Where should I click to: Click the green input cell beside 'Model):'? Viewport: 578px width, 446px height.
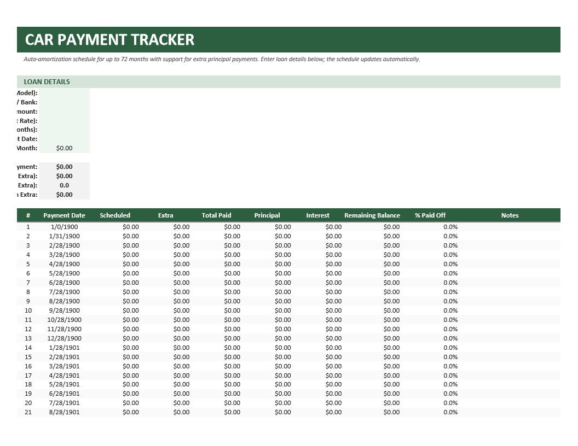pyautogui.click(x=64, y=93)
